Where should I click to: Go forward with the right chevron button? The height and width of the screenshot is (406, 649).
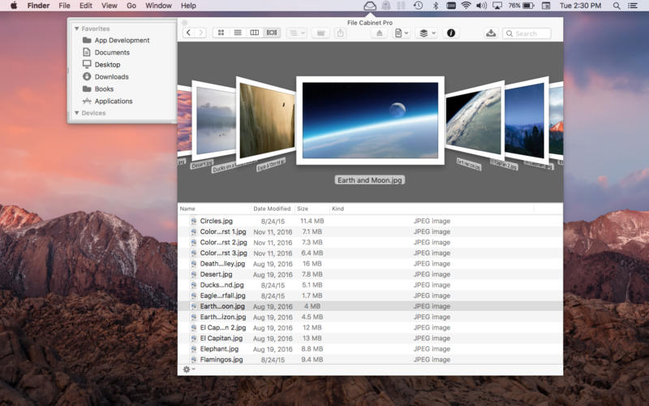tap(200, 32)
